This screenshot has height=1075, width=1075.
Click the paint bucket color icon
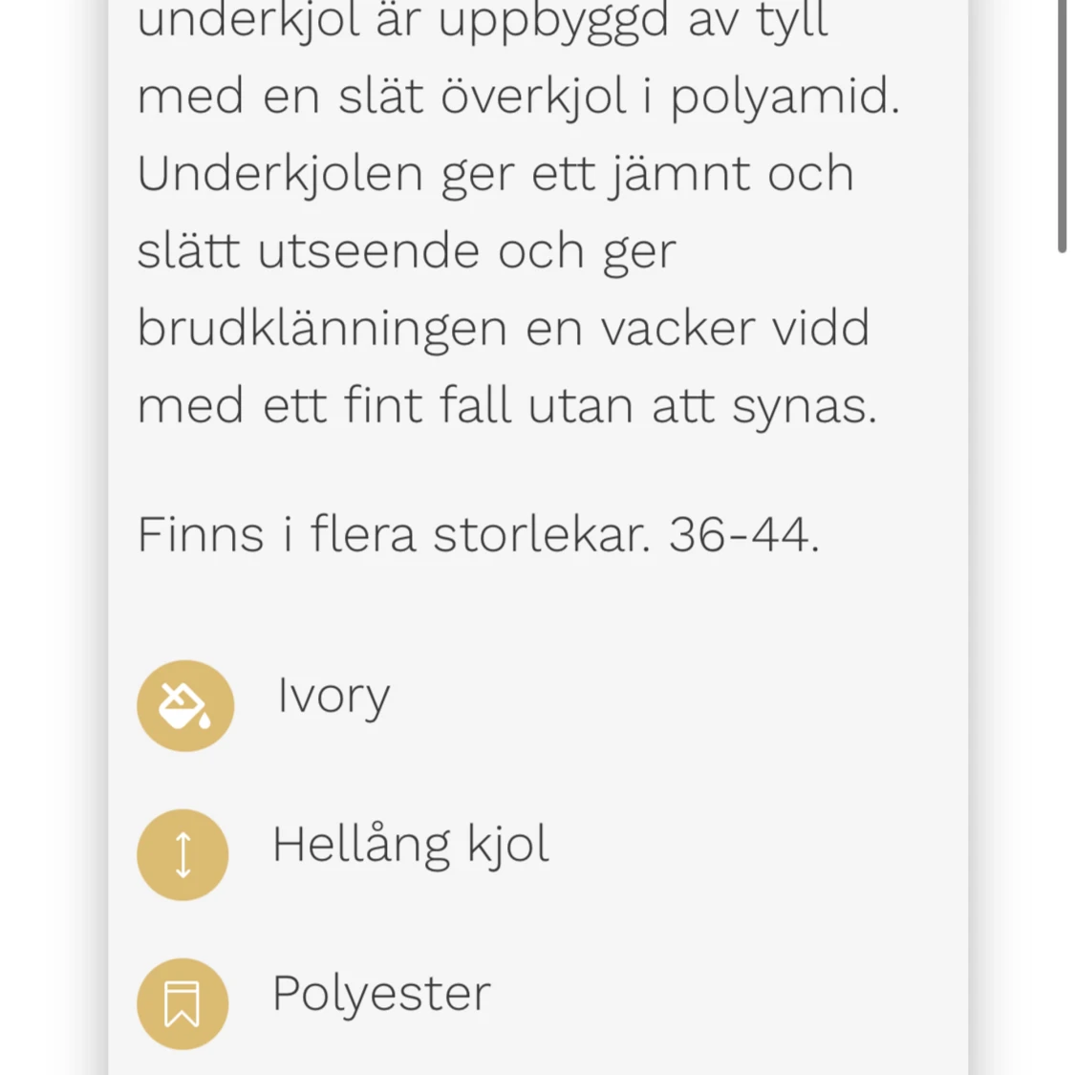point(185,705)
